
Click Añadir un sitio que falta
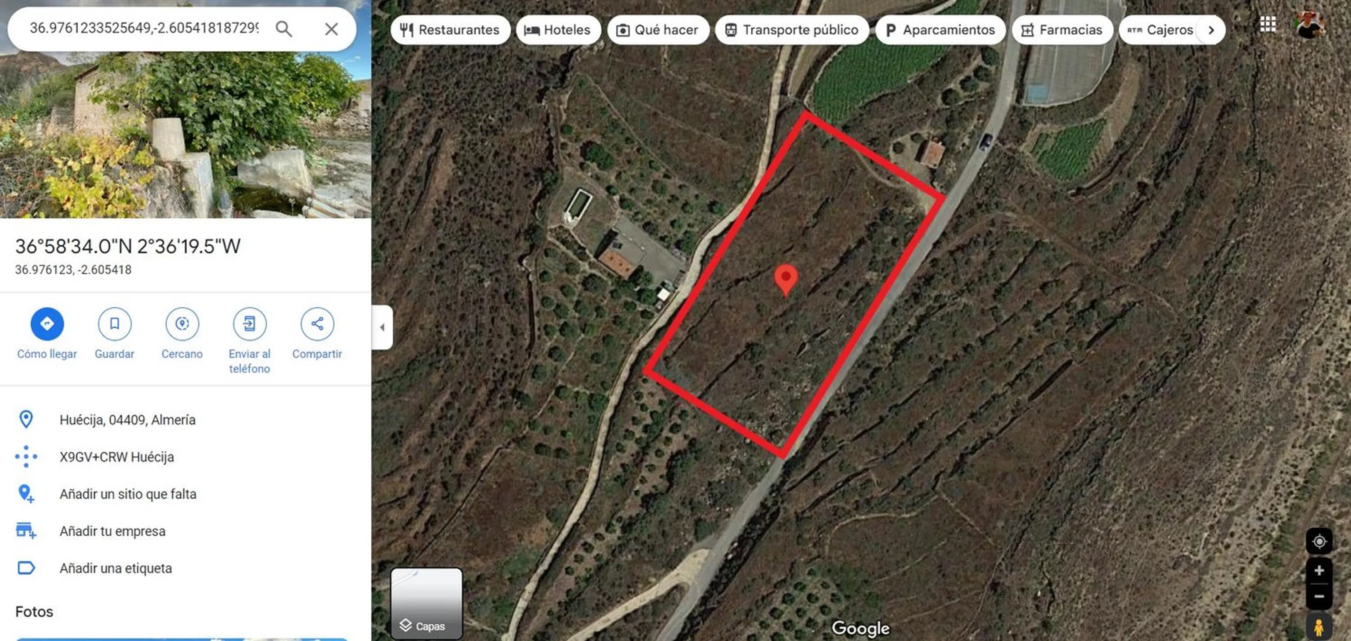point(128,494)
